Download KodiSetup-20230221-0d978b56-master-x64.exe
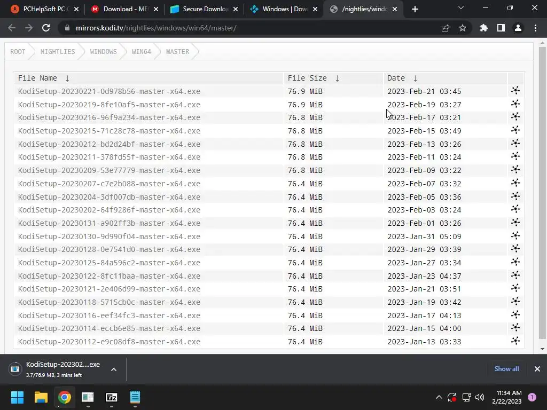This screenshot has height=410, width=547. 109,91
